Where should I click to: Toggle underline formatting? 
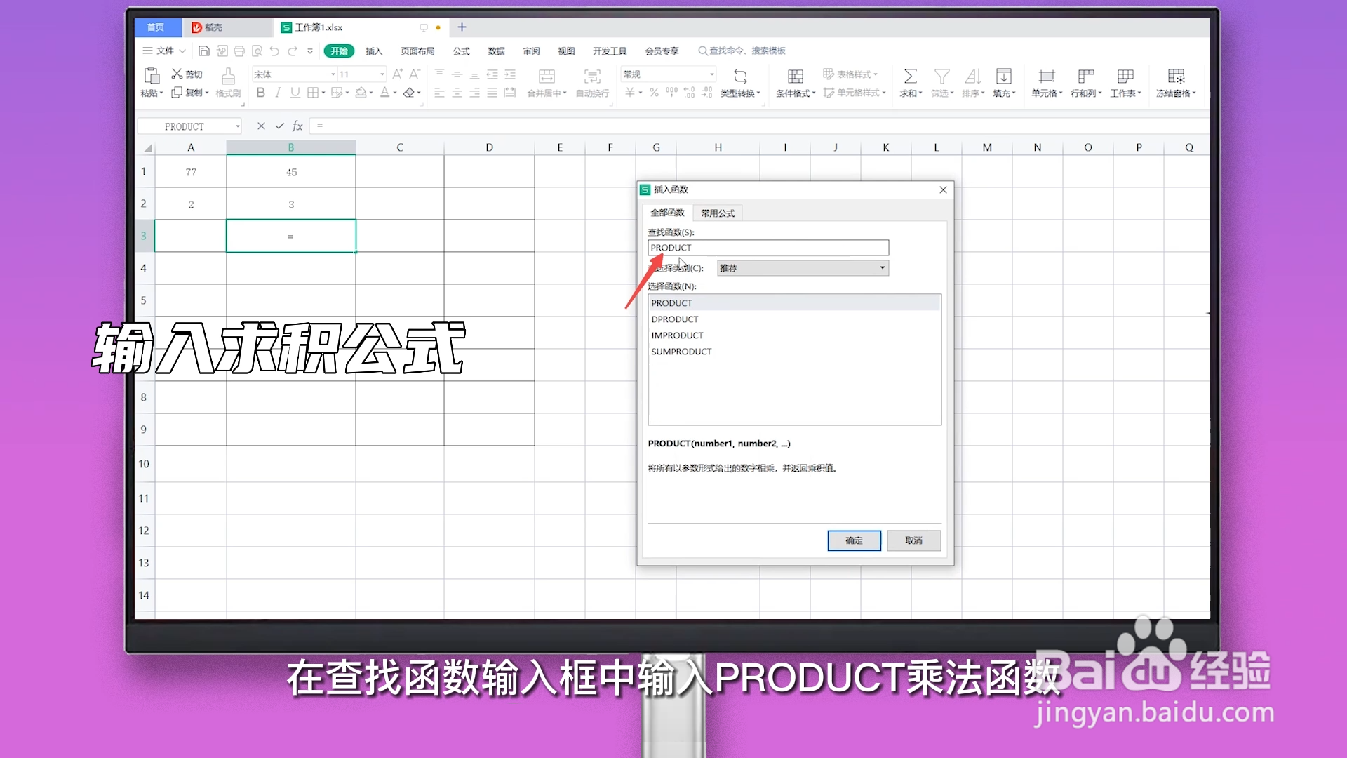pos(295,92)
